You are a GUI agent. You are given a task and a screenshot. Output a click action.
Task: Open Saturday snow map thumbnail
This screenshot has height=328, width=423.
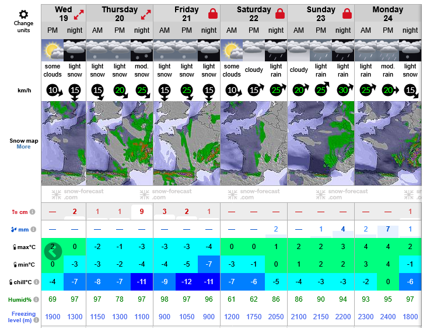pos(254,143)
